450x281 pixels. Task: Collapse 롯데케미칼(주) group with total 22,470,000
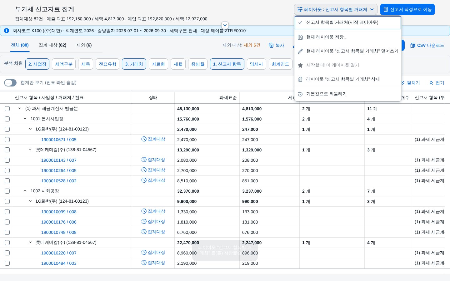(x=30, y=242)
